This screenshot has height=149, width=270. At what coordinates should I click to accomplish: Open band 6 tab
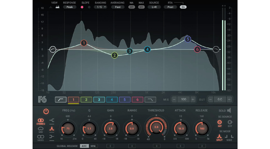point(137,100)
